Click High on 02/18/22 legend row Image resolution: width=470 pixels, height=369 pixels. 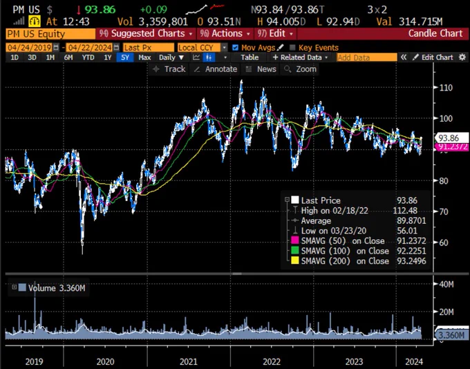coord(357,211)
